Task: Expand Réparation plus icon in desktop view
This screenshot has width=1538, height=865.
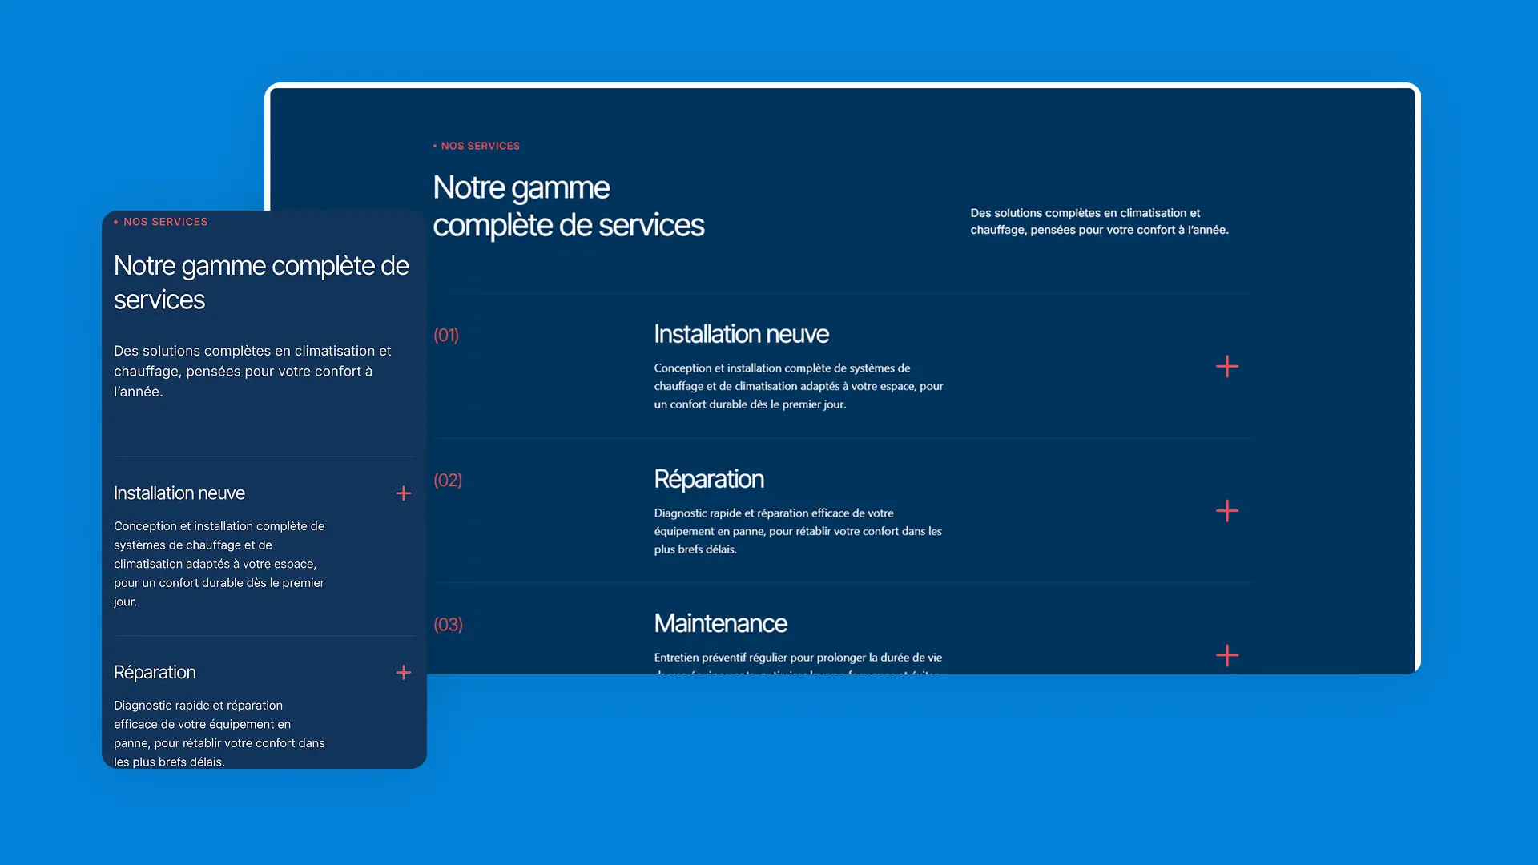Action: 1226,511
